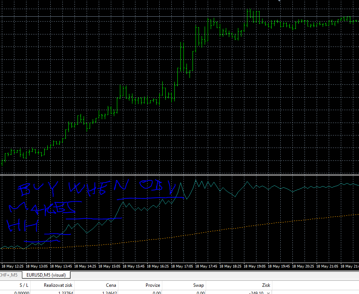This screenshot has height=294, width=359.
Task: Click the 18 May 12:25 time label
Action: pos(12,266)
